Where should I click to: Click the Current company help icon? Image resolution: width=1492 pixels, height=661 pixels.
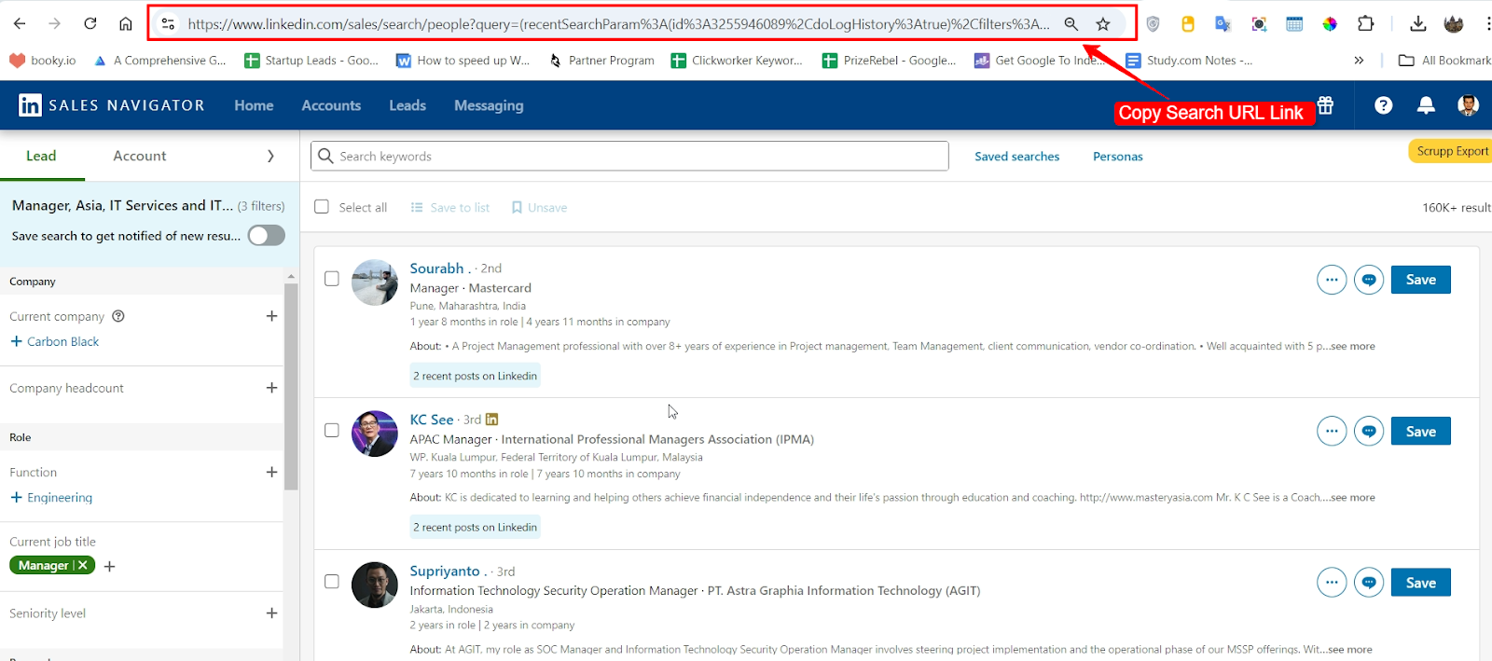pyautogui.click(x=118, y=316)
